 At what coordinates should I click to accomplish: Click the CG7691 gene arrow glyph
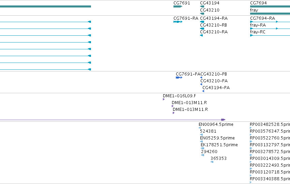coord(178,6)
